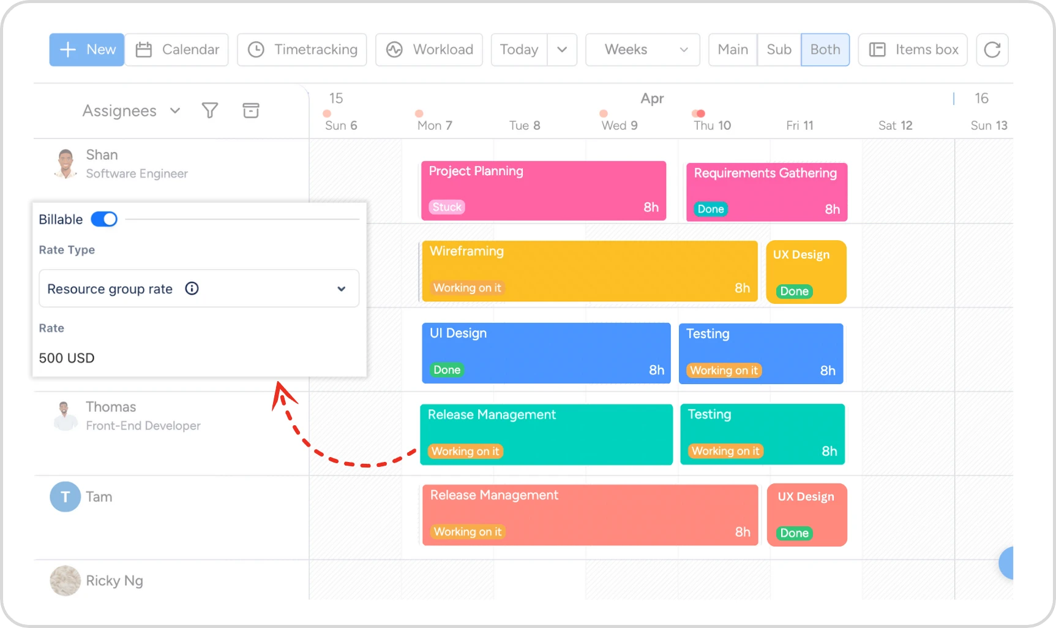Open the Workload view

(x=395, y=50)
